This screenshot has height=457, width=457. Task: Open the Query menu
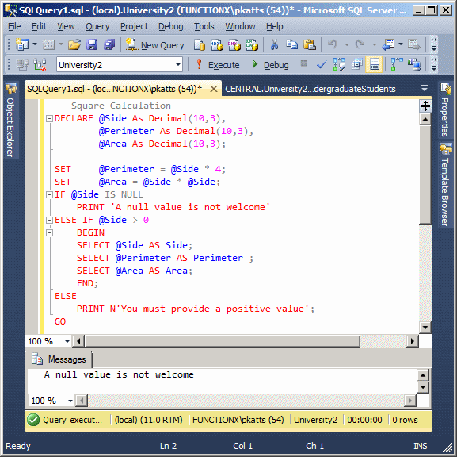(97, 26)
